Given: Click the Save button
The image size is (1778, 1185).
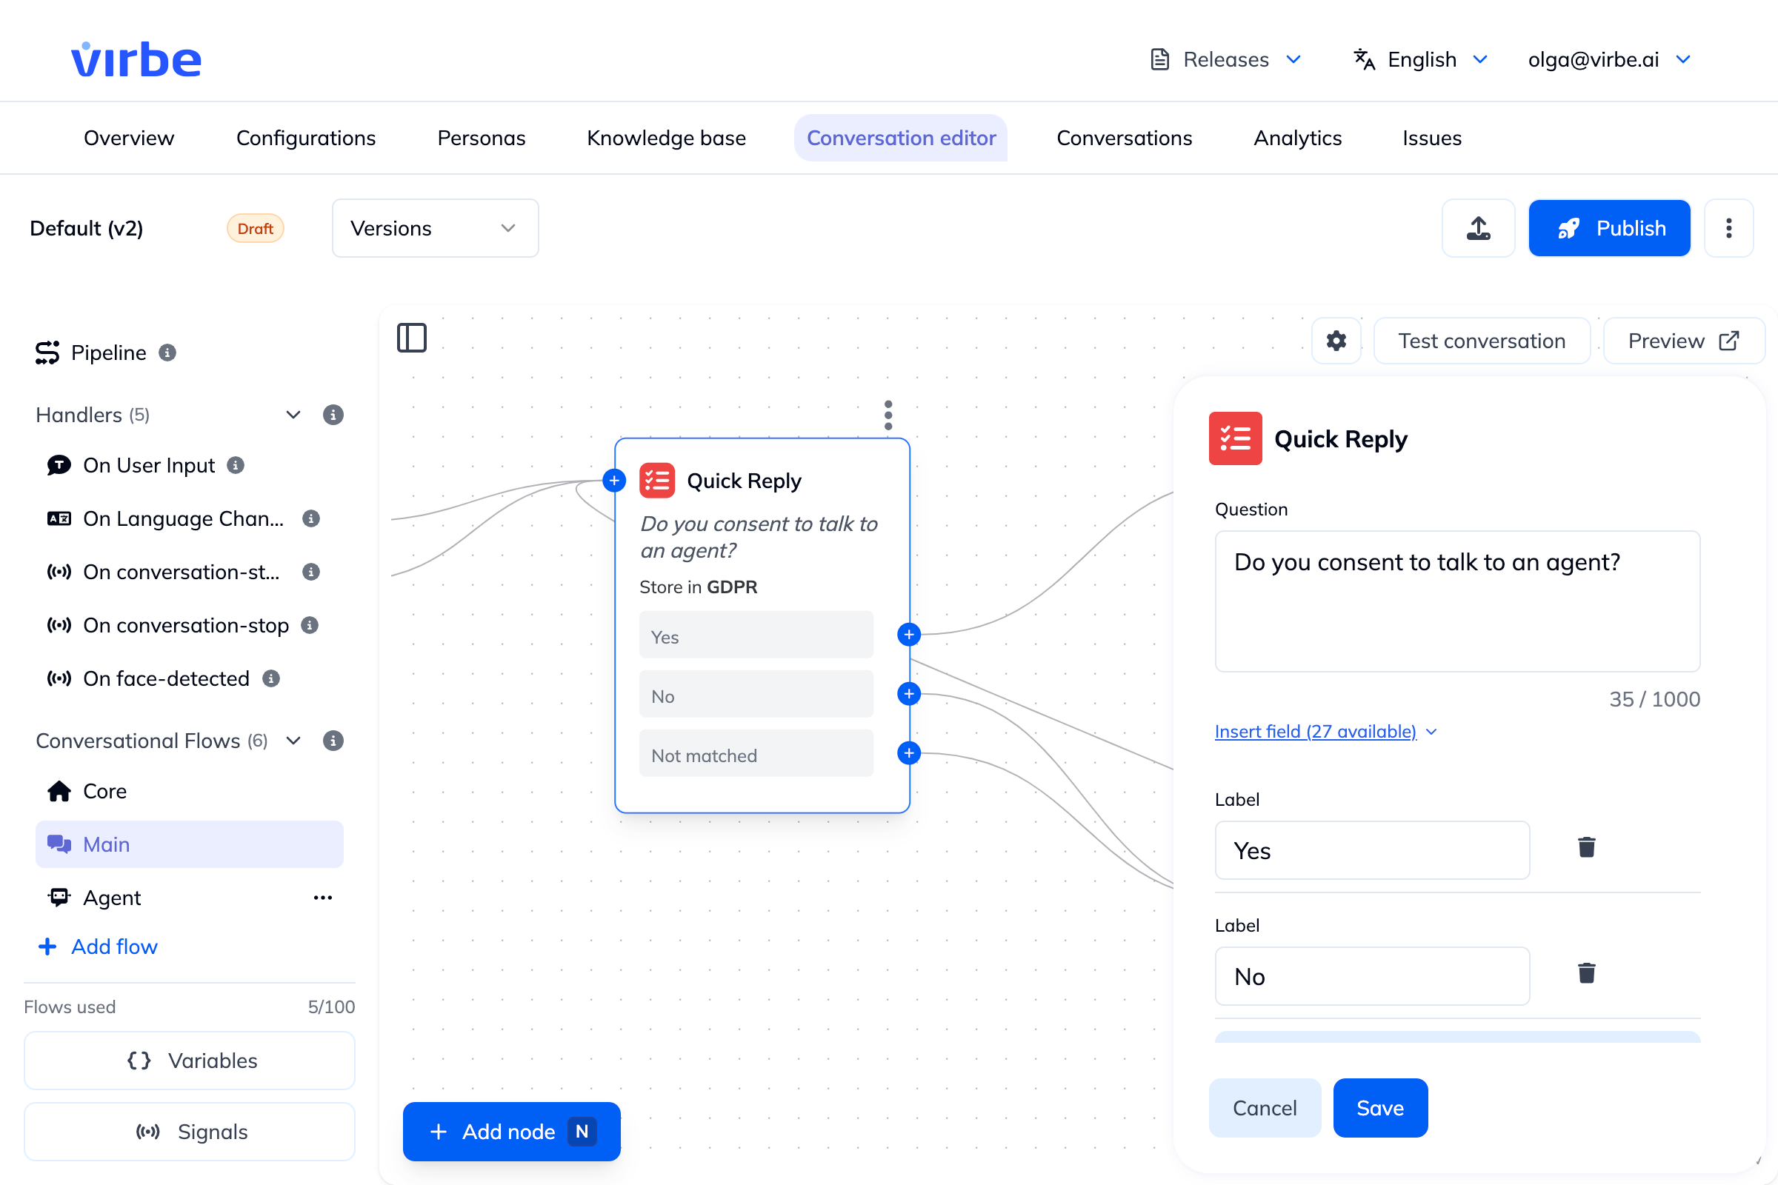Looking at the screenshot, I should tap(1379, 1108).
